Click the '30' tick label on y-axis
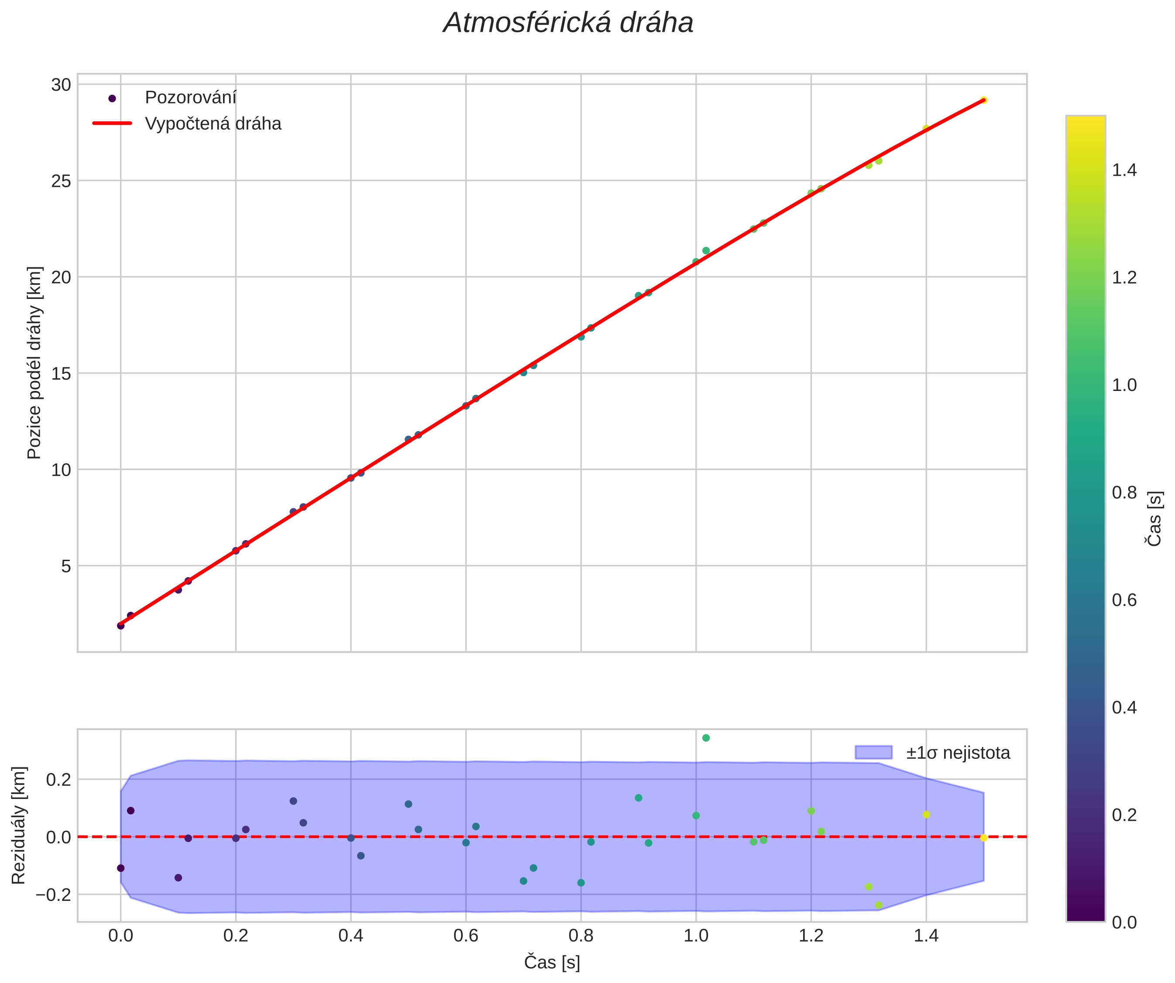The width and height of the screenshot is (1175, 983). click(x=61, y=85)
